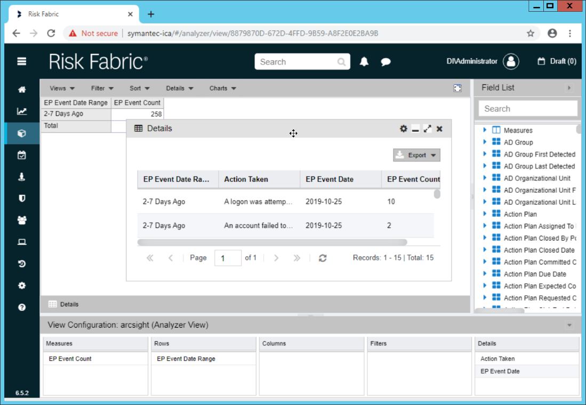The height and width of the screenshot is (405, 586).
Task: Toggle fullscreen view icon in toolbar
Action: tap(457, 88)
